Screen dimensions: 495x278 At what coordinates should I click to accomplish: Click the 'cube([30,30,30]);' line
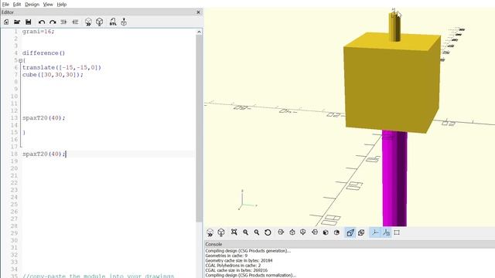click(x=53, y=75)
